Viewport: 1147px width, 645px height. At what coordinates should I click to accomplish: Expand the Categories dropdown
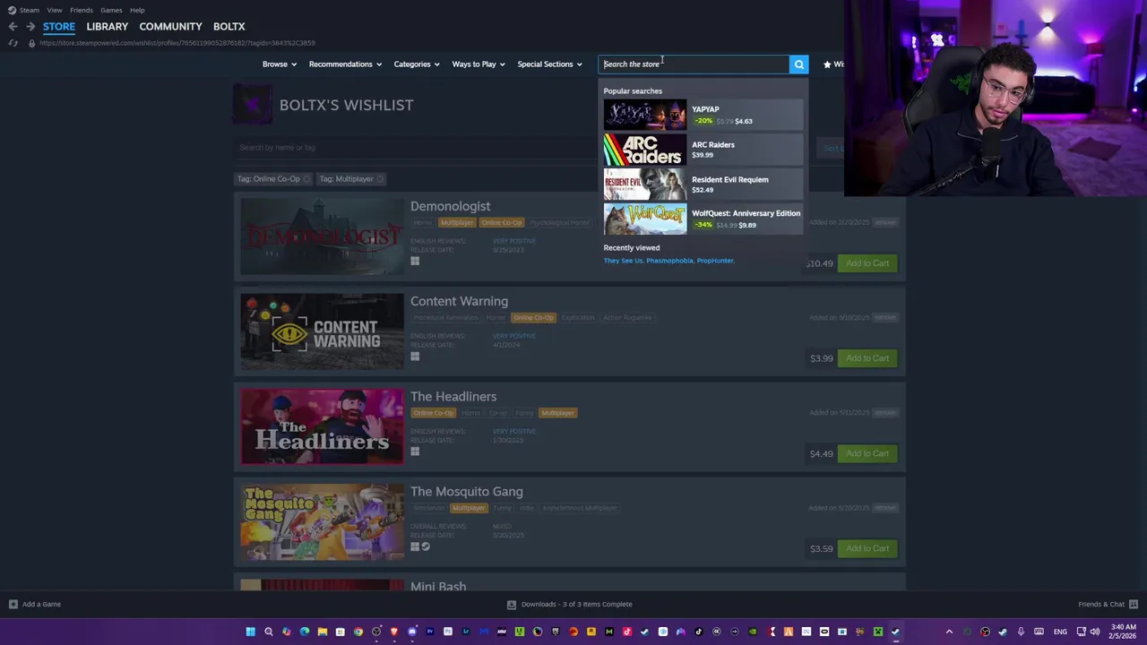tap(417, 64)
